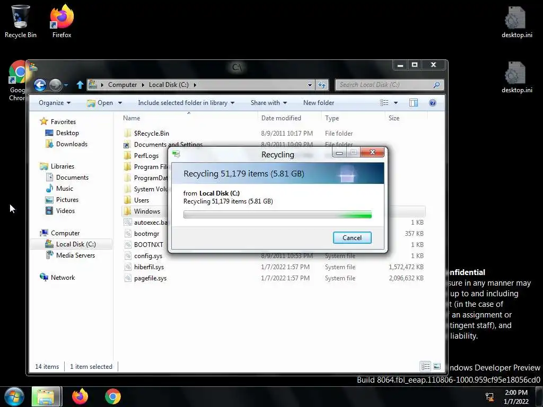Image resolution: width=543 pixels, height=407 pixels.
Task: Select Network in the navigation pane
Action: coord(63,278)
